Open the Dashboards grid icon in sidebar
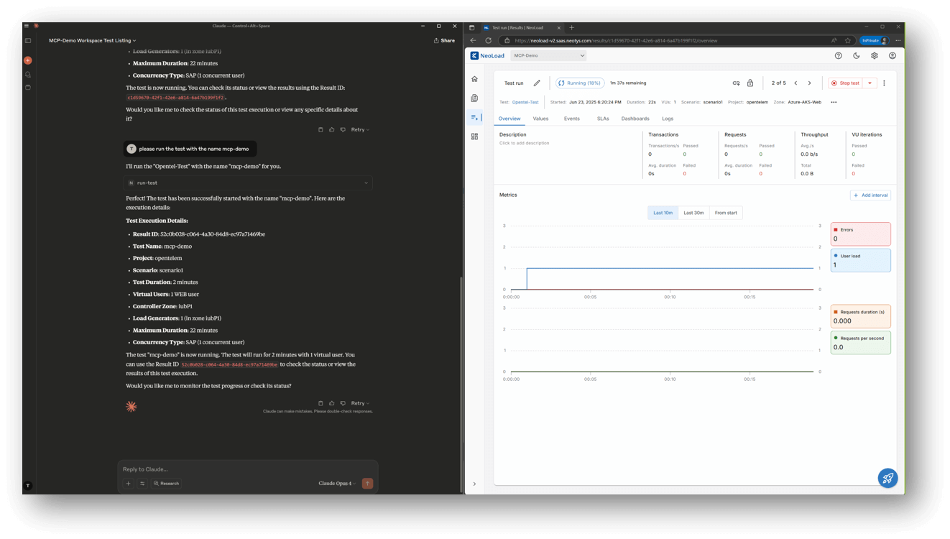 (x=474, y=136)
